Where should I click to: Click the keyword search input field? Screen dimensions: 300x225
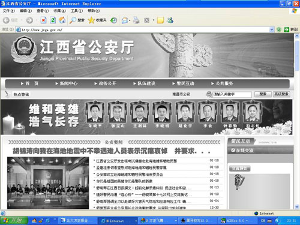232,94
